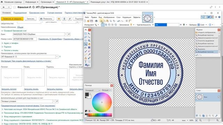223x125 pixels.
Task: Click Загрузить логотип link
Action: tap(9, 89)
